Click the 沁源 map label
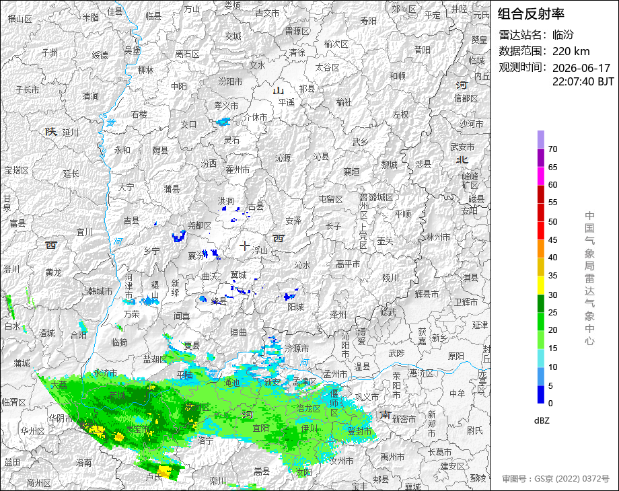 pos(283,158)
